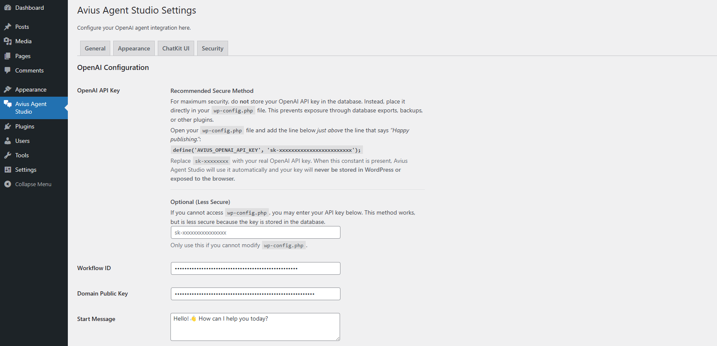Click the Settings sliders icon
Screen dimensions: 717x346
pos(8,170)
